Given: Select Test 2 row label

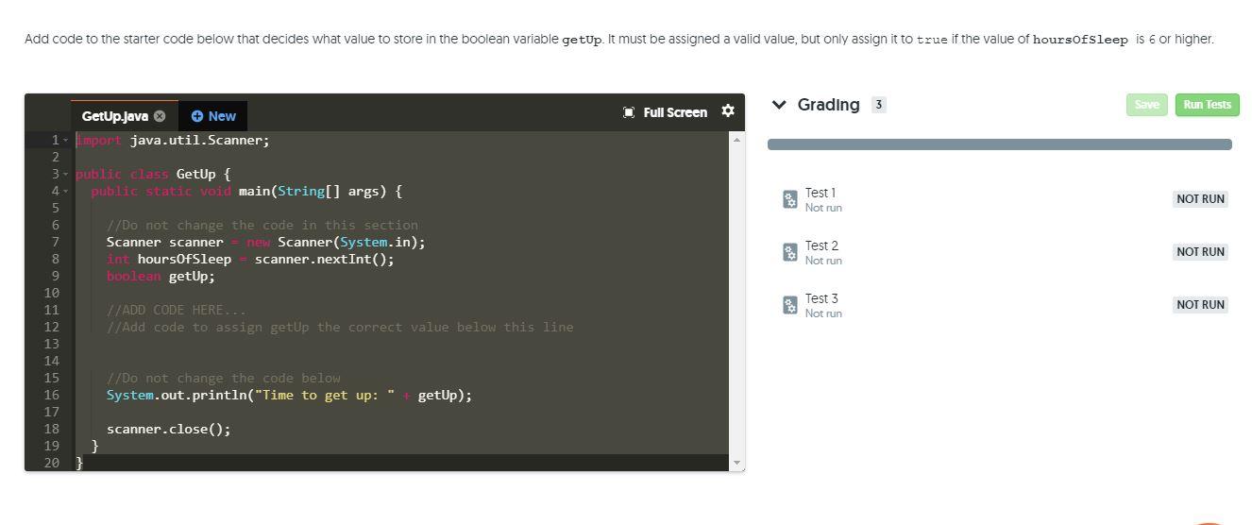Looking at the screenshot, I should pyautogui.click(x=821, y=246).
